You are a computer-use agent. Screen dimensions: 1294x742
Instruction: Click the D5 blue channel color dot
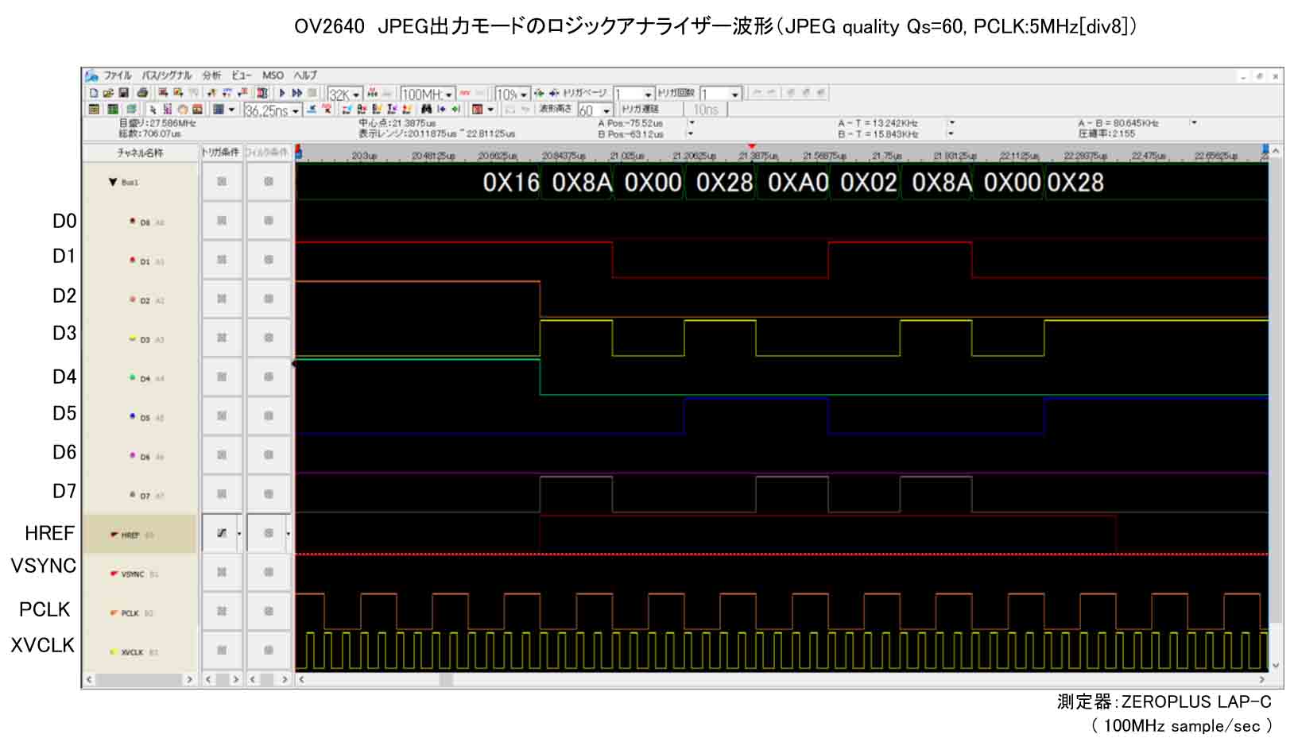[132, 415]
